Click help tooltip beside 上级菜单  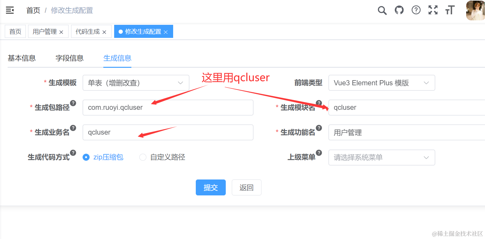(319, 153)
